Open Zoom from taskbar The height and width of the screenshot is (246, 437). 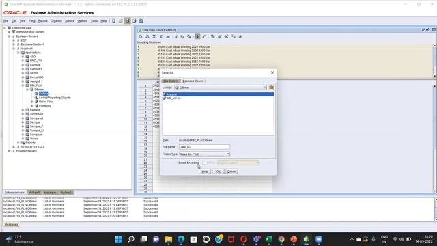click(x=319, y=239)
